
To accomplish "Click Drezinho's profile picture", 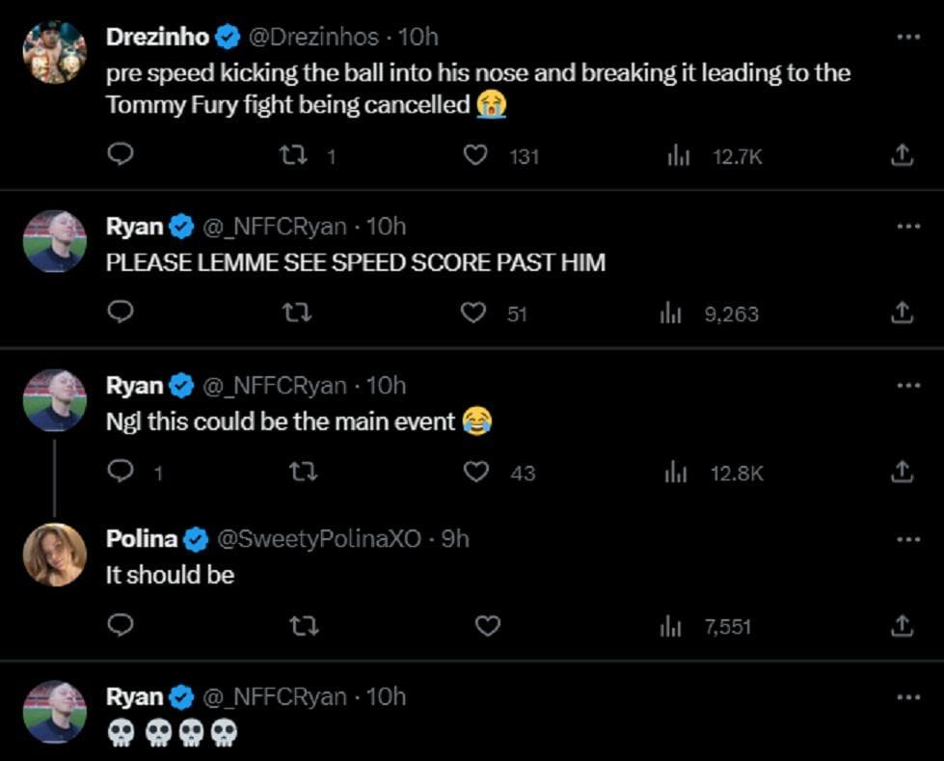I will pos(55,52).
